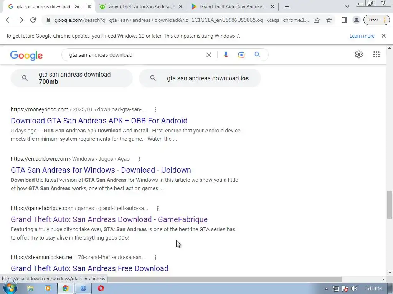The height and width of the screenshot is (294, 393).
Task: Open the volume speaker tray icon
Action: (354, 289)
